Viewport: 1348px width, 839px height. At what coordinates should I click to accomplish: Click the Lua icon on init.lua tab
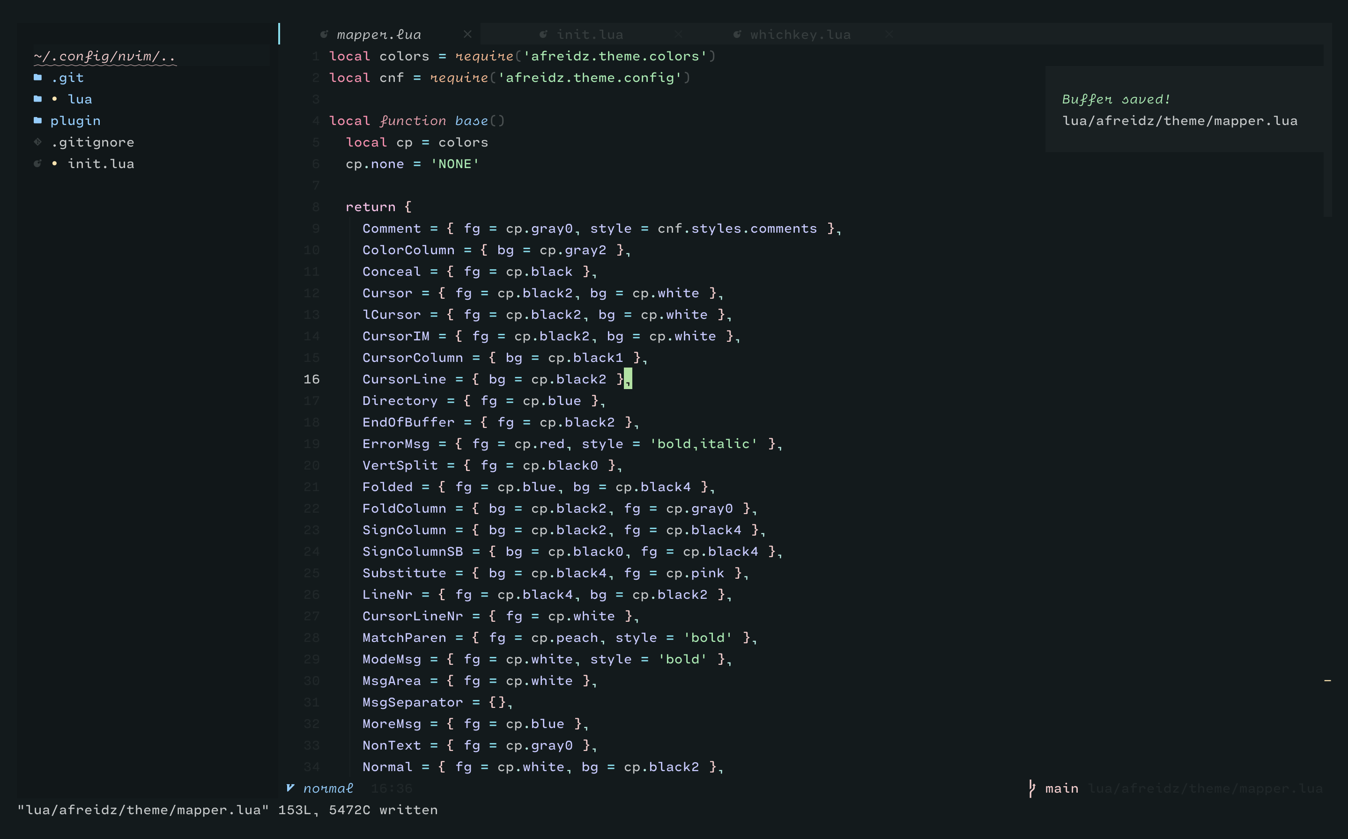pos(544,34)
